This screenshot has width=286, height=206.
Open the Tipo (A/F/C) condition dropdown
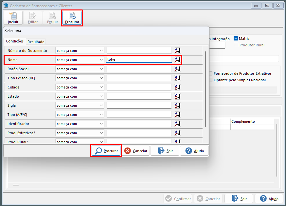(x=80, y=115)
